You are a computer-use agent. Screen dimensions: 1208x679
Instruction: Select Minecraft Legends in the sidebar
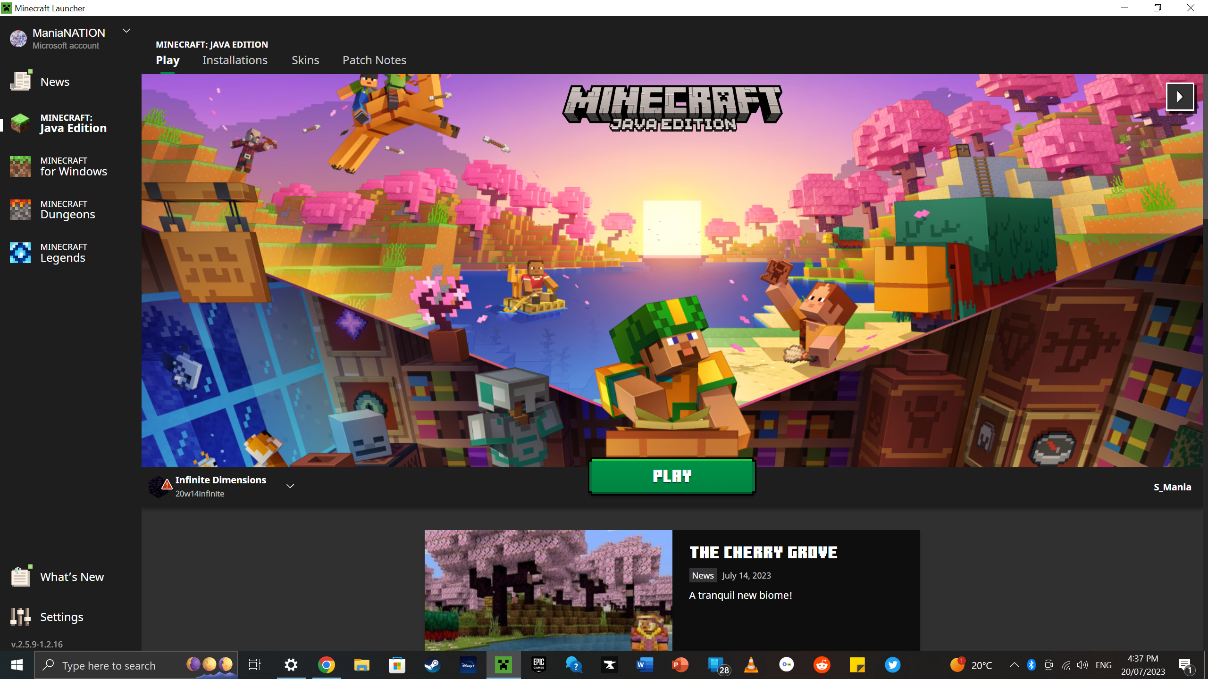pyautogui.click(x=63, y=253)
